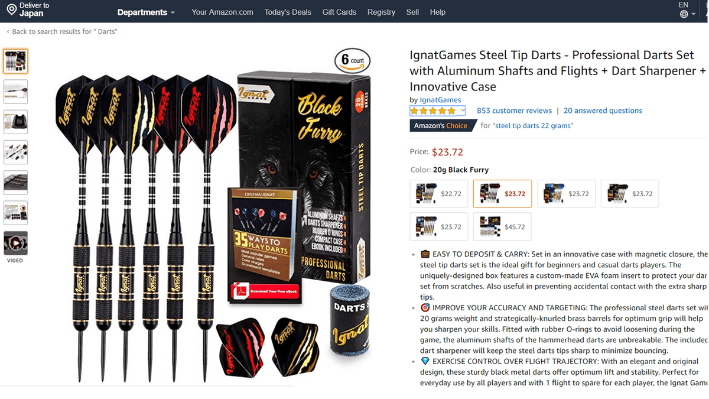
Task: Select the highlighted $23.72 Black Furry option
Action: tap(502, 194)
